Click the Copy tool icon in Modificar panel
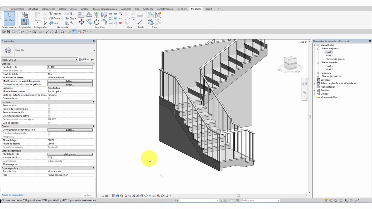Viewport: 372px width, 209px height. coord(89,22)
